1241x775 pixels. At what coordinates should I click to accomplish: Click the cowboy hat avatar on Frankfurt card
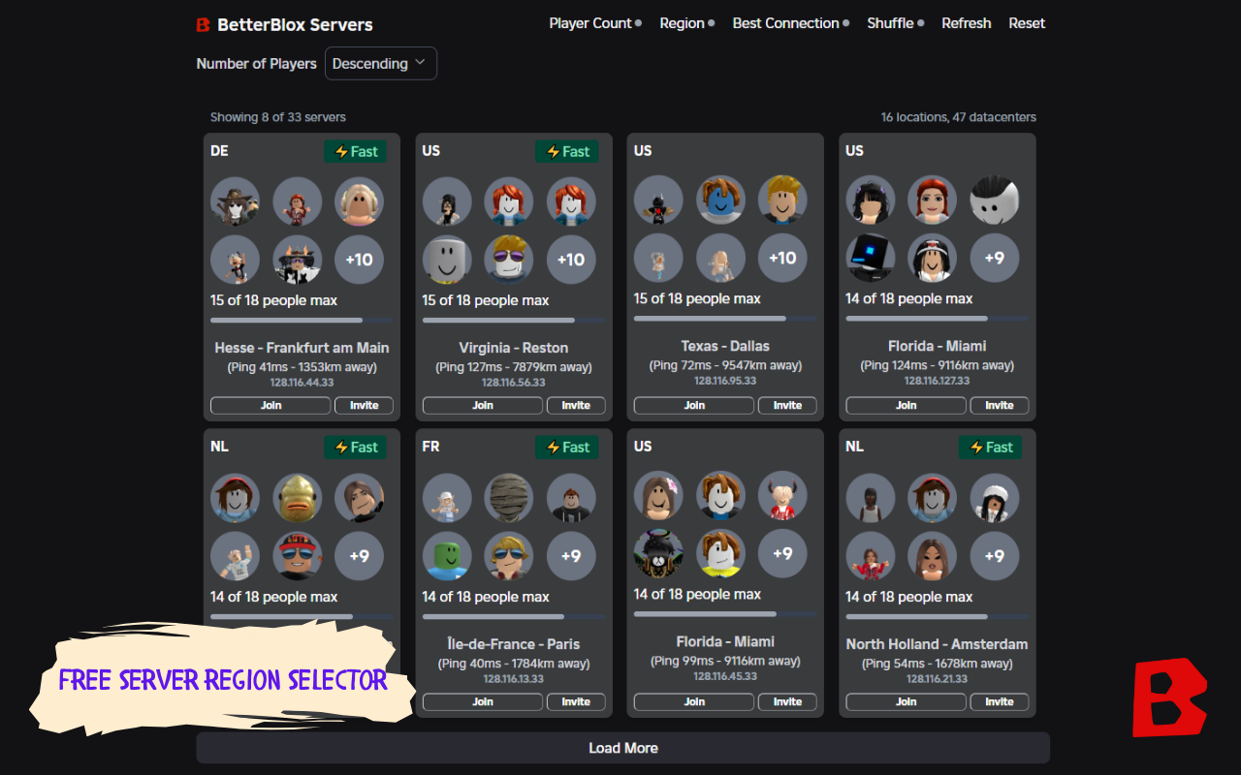(x=236, y=201)
